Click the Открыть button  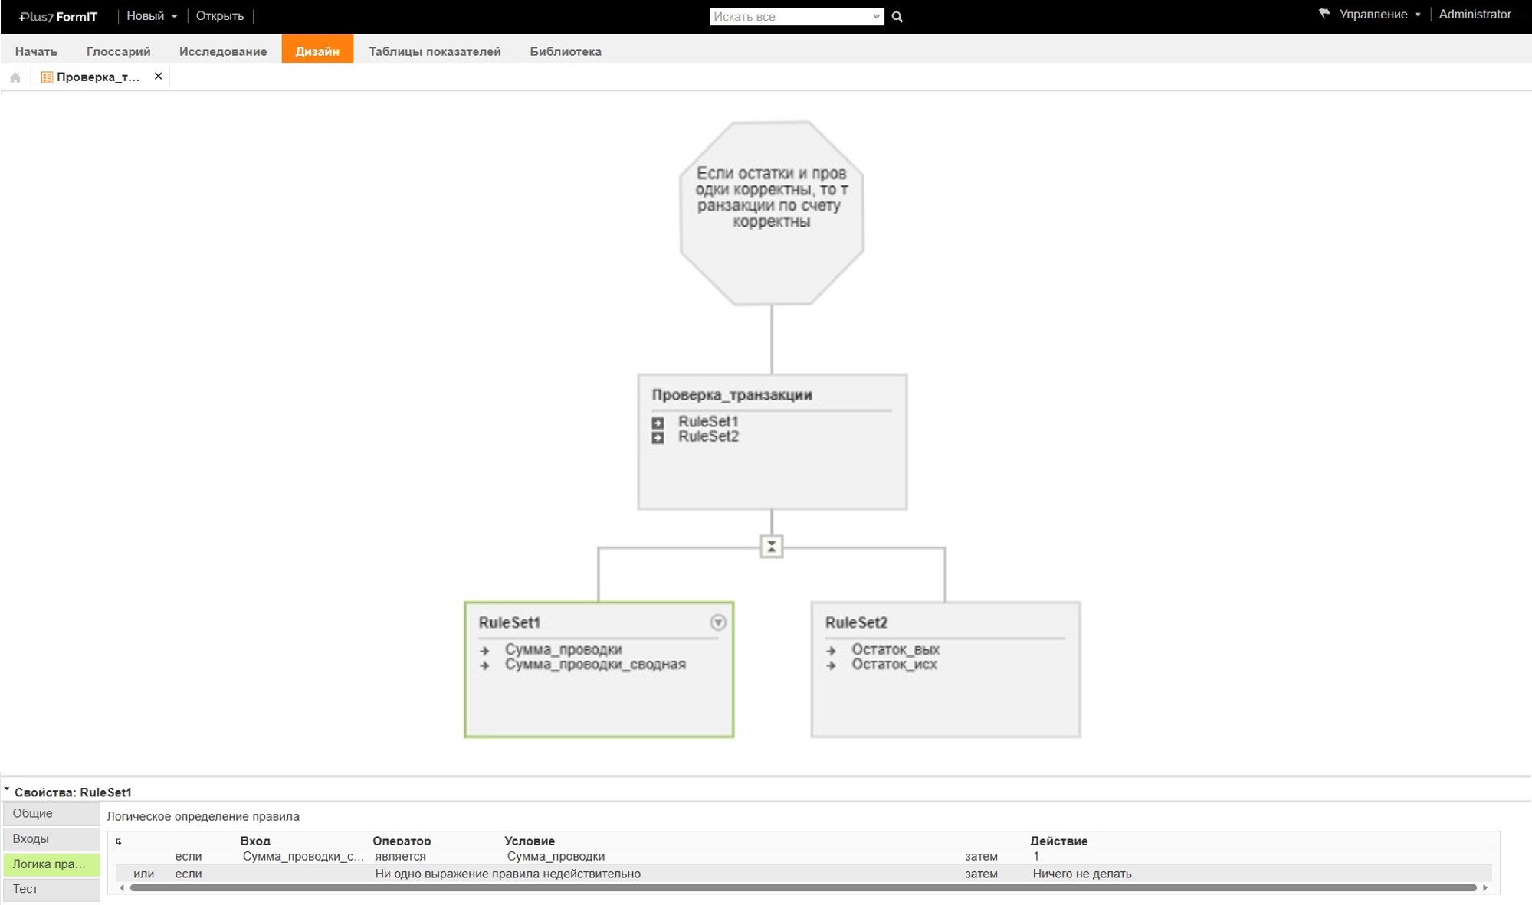pyautogui.click(x=219, y=16)
